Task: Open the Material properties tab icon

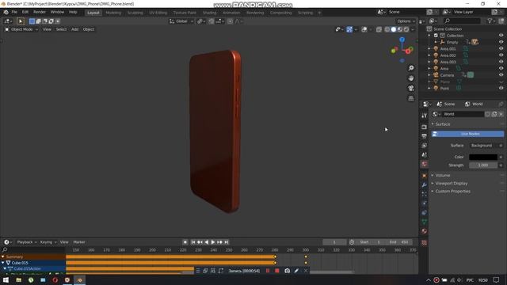Action: [424, 231]
